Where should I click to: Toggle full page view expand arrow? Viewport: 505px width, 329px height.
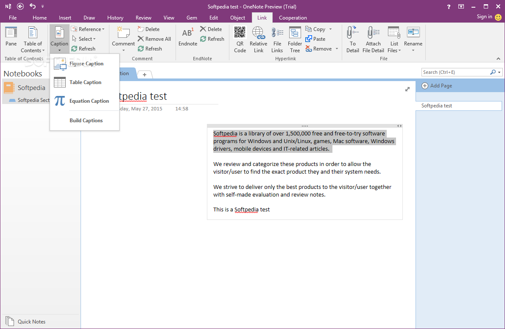pyautogui.click(x=407, y=89)
